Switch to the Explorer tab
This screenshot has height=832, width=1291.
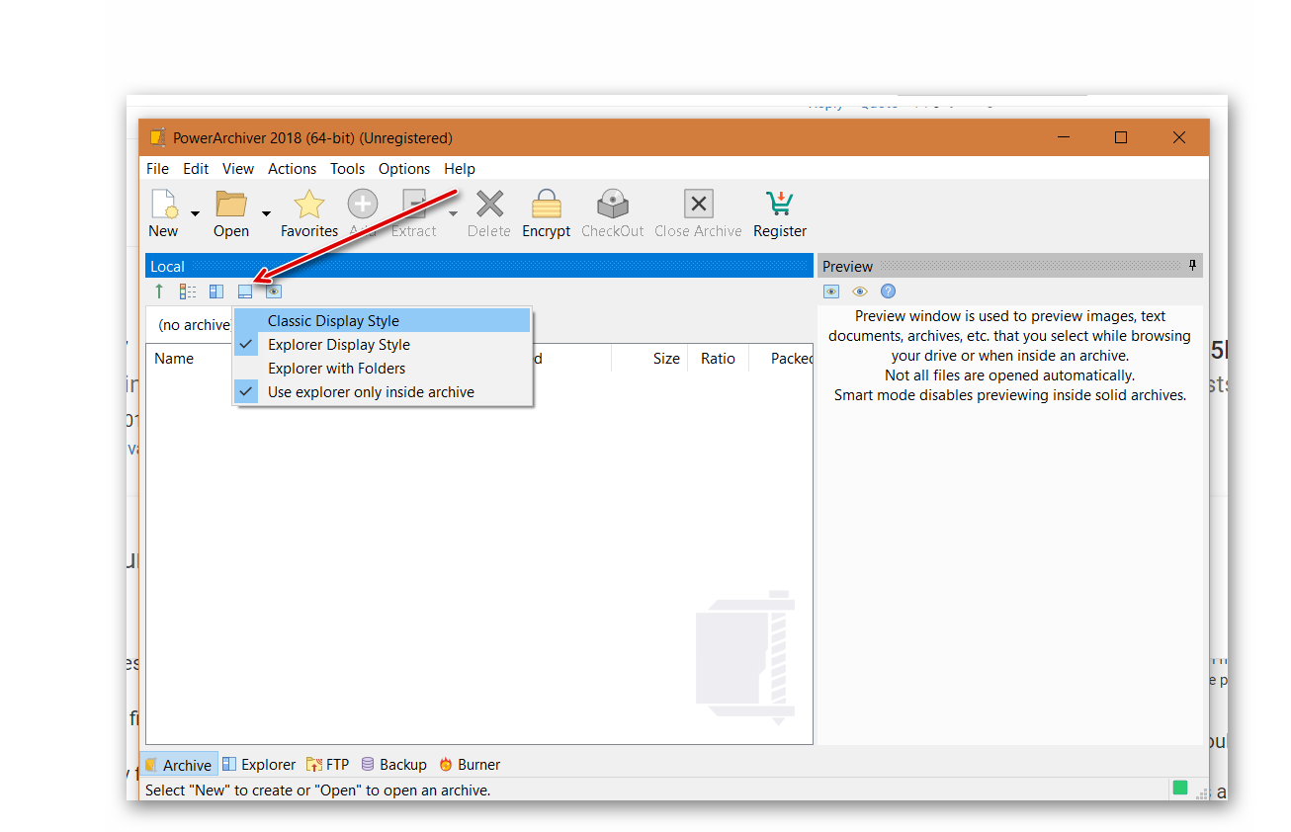[x=259, y=765]
